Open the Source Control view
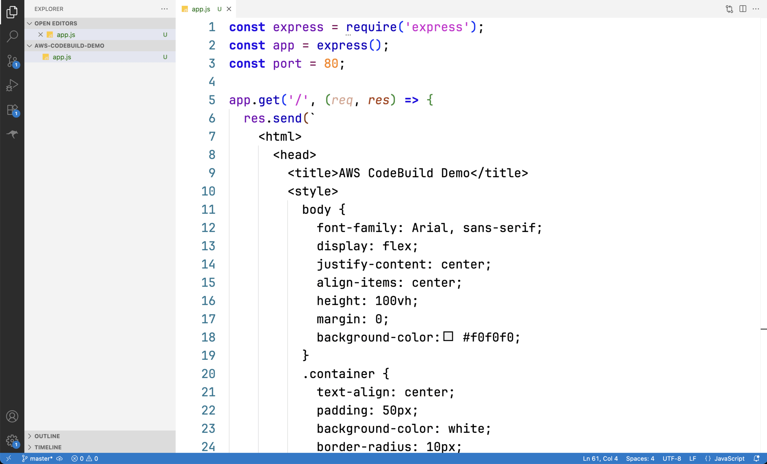767x464 pixels. pyautogui.click(x=12, y=61)
